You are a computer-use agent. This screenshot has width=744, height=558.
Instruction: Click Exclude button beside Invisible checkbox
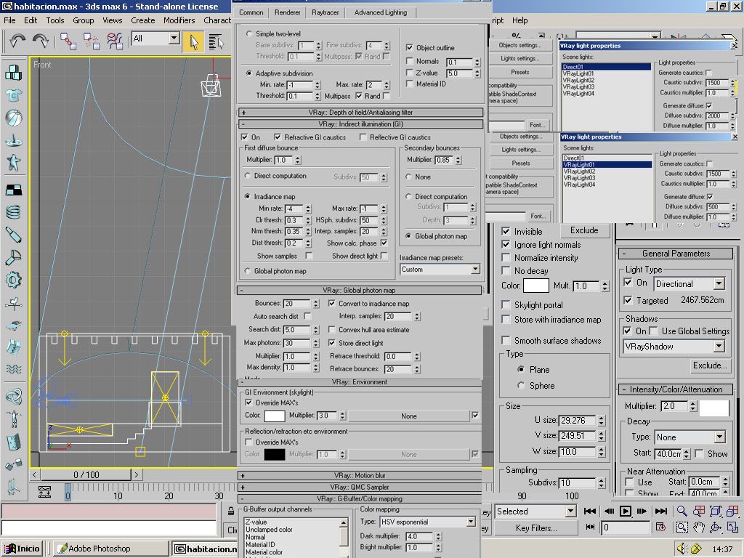(584, 230)
